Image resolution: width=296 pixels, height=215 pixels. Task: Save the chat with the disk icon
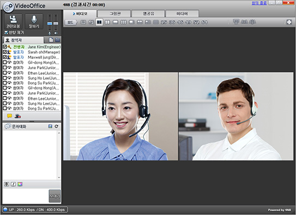click(50, 126)
